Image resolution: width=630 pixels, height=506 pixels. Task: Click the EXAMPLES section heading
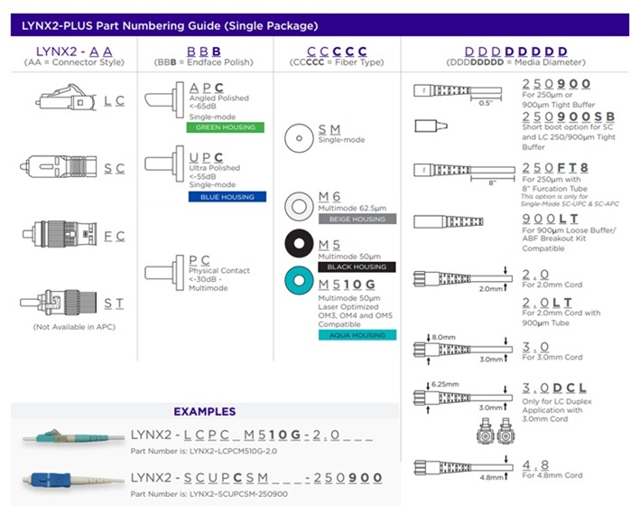(x=204, y=411)
